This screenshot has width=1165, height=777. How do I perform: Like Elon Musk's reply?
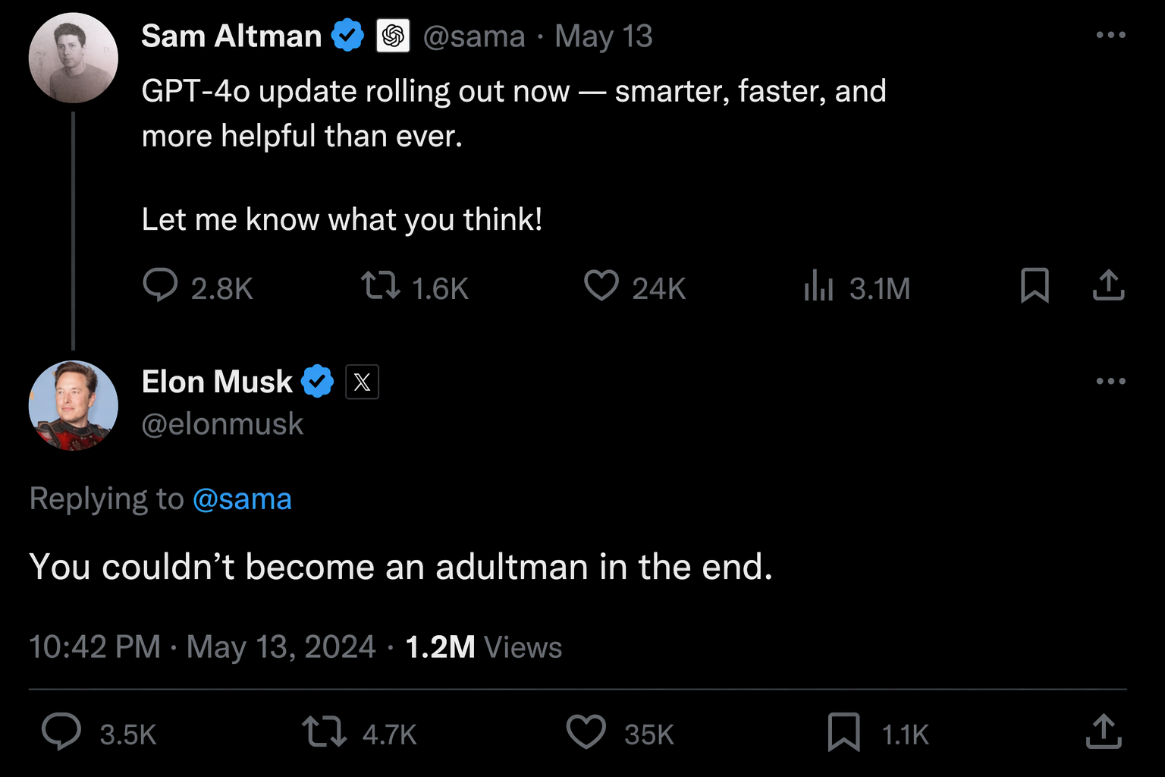(x=586, y=732)
